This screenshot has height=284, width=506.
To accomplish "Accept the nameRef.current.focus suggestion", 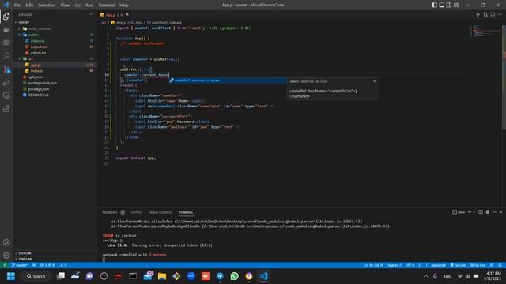I will click(228, 80).
